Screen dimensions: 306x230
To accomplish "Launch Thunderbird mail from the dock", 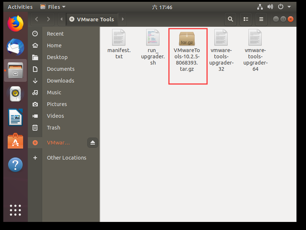I will (15, 47).
